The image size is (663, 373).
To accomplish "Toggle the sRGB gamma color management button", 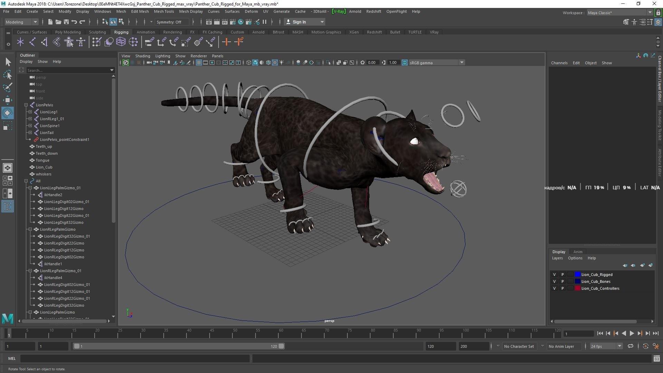I will tap(405, 63).
